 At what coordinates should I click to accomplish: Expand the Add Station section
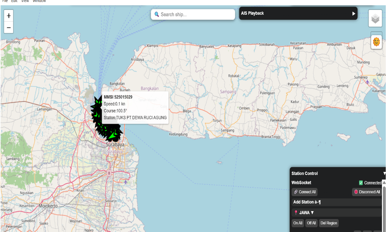pos(337,202)
